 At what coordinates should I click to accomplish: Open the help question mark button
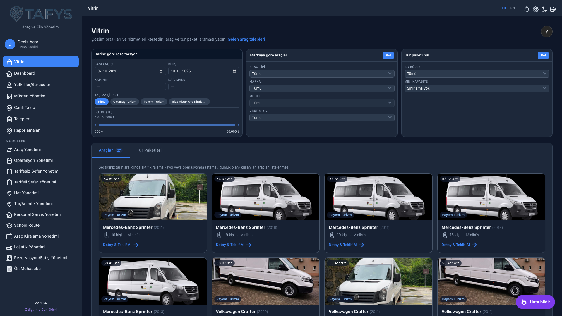[x=546, y=32]
